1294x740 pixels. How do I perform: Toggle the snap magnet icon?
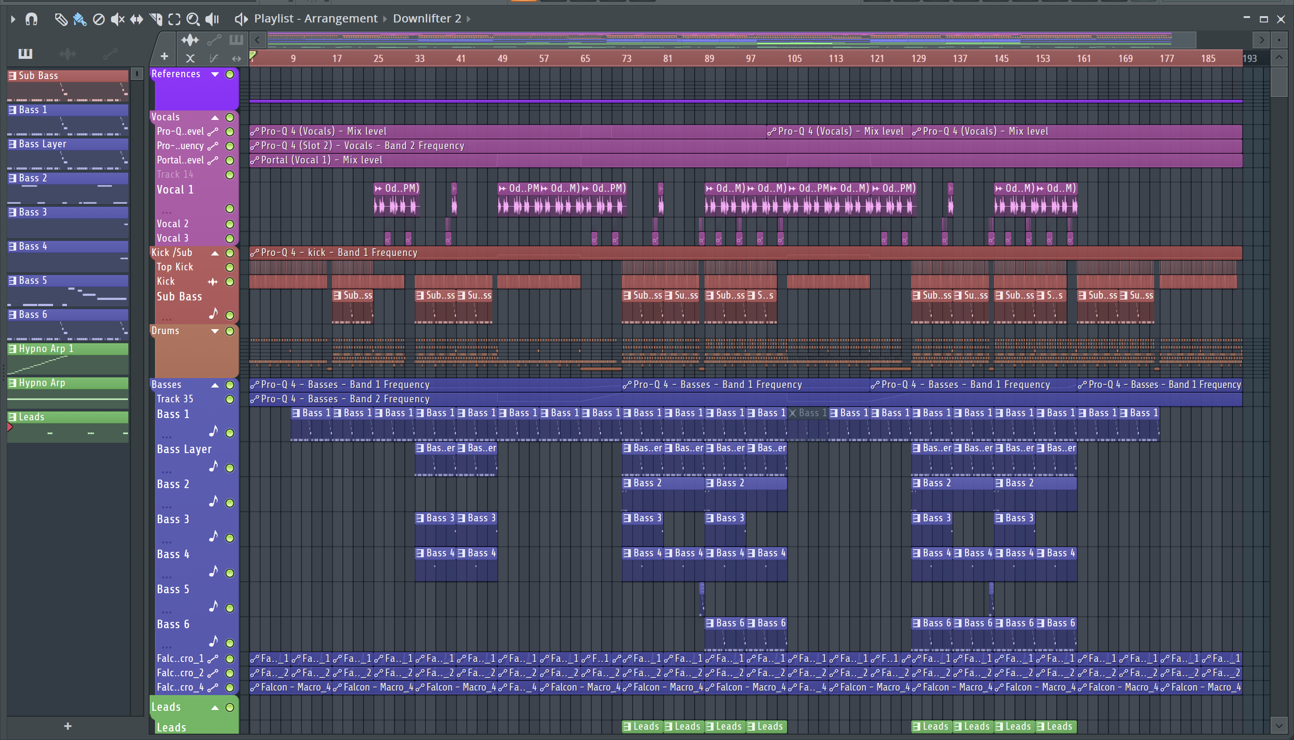[31, 19]
